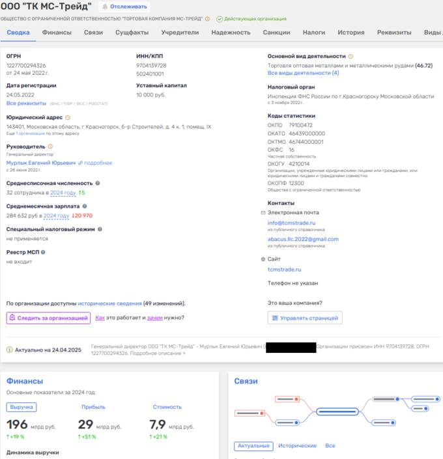Click help icon beside Среднемесячная зарплата
Screen dimensions: 443x459
85,206
